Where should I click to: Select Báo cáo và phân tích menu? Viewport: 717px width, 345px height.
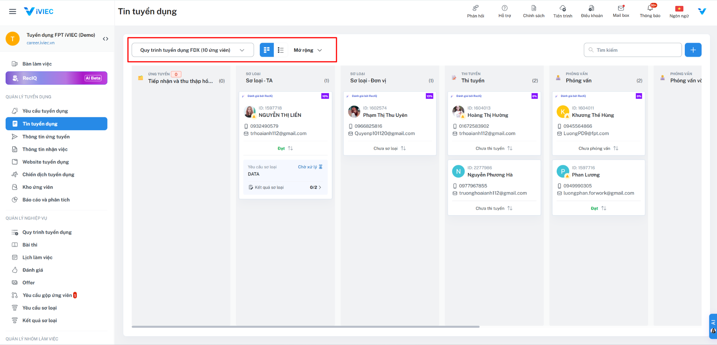tap(46, 200)
